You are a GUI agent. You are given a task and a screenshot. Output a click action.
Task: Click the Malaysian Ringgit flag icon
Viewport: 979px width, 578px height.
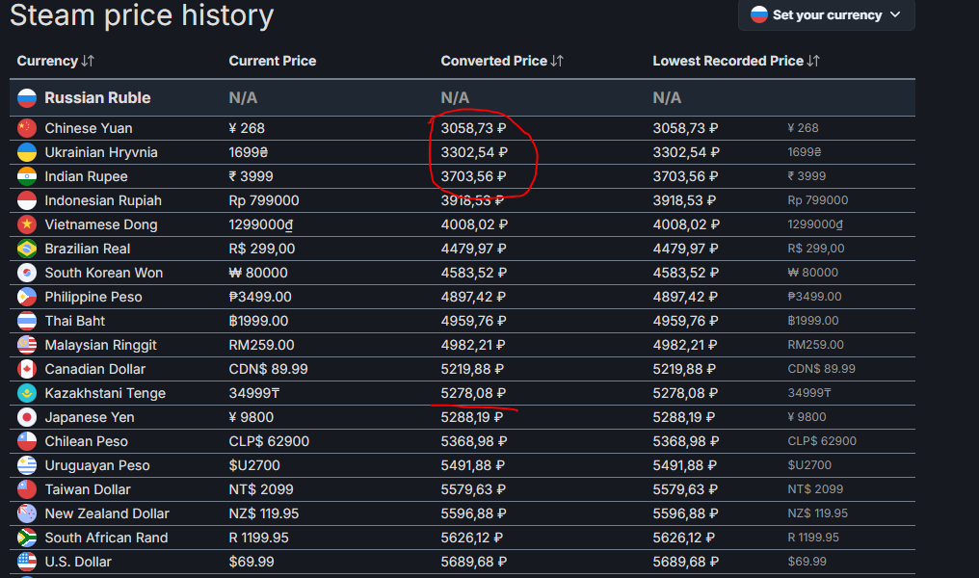click(x=27, y=345)
